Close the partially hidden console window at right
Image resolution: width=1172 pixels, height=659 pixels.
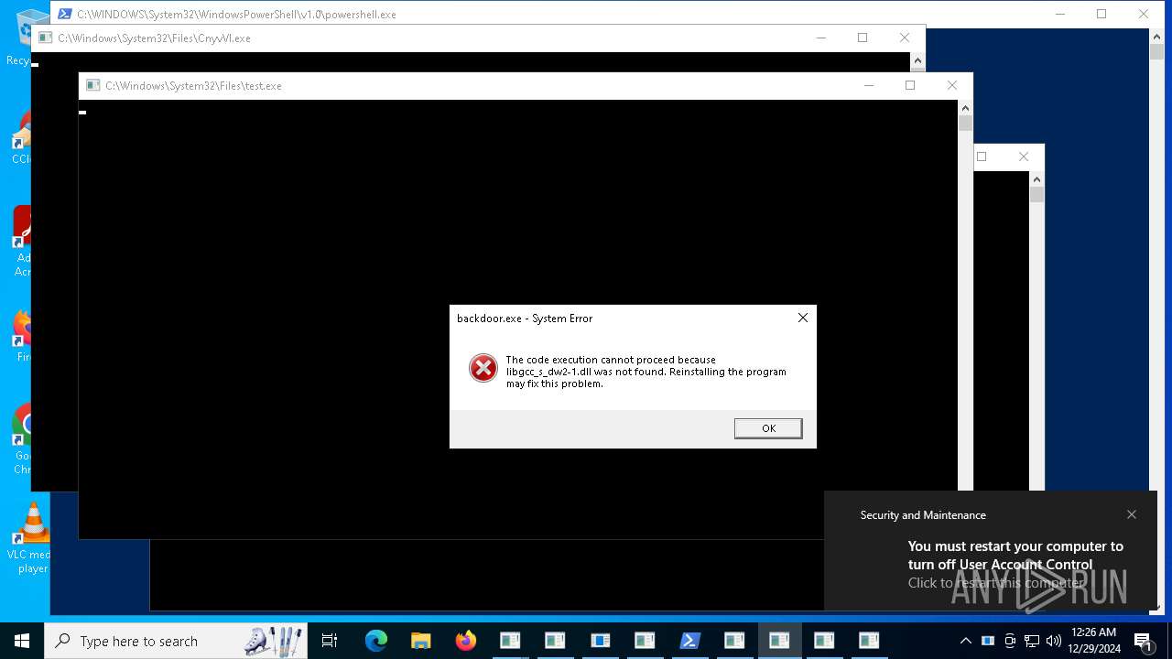pos(1024,157)
